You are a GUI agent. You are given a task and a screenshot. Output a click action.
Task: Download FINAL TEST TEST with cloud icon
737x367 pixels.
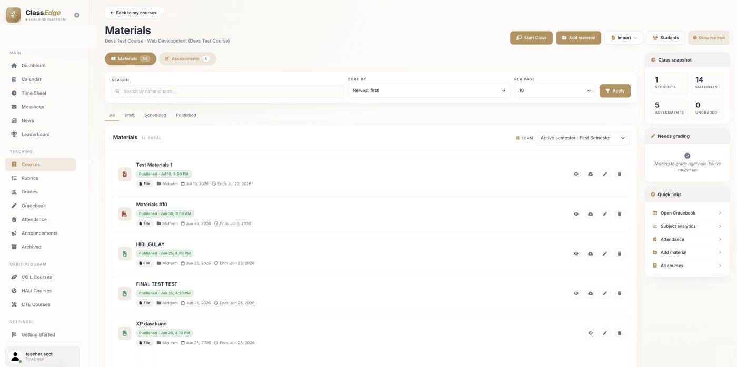(591, 293)
